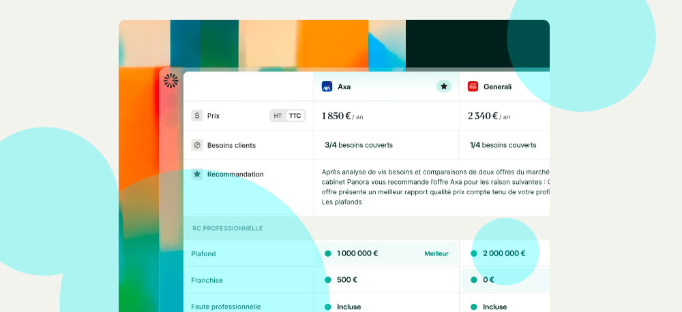Click the RC PROFESSIONNELLE section header

(228, 228)
